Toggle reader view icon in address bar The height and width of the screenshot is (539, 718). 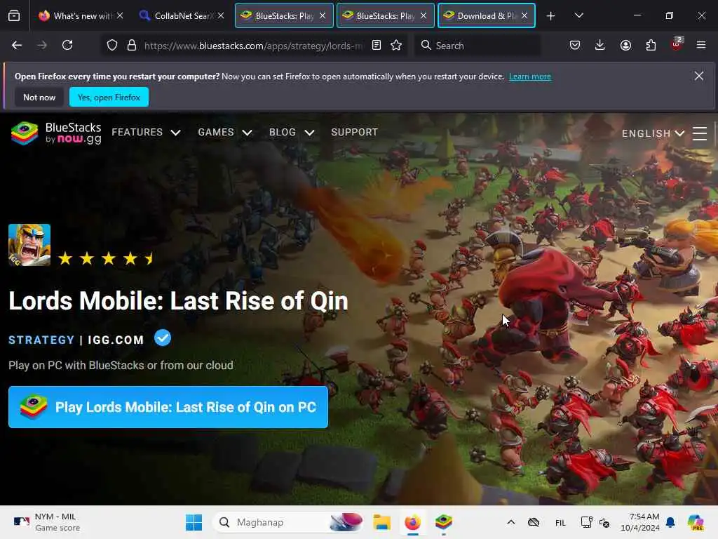(x=377, y=45)
